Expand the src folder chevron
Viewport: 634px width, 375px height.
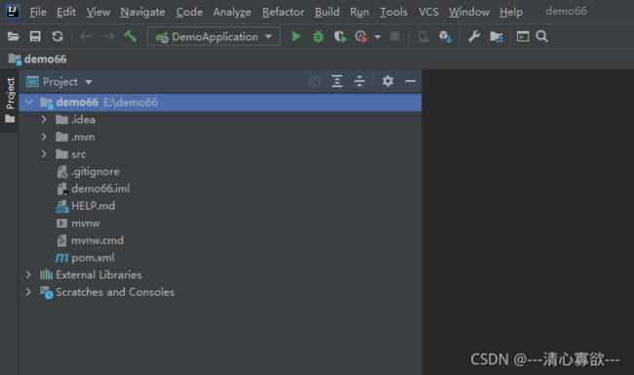44,154
